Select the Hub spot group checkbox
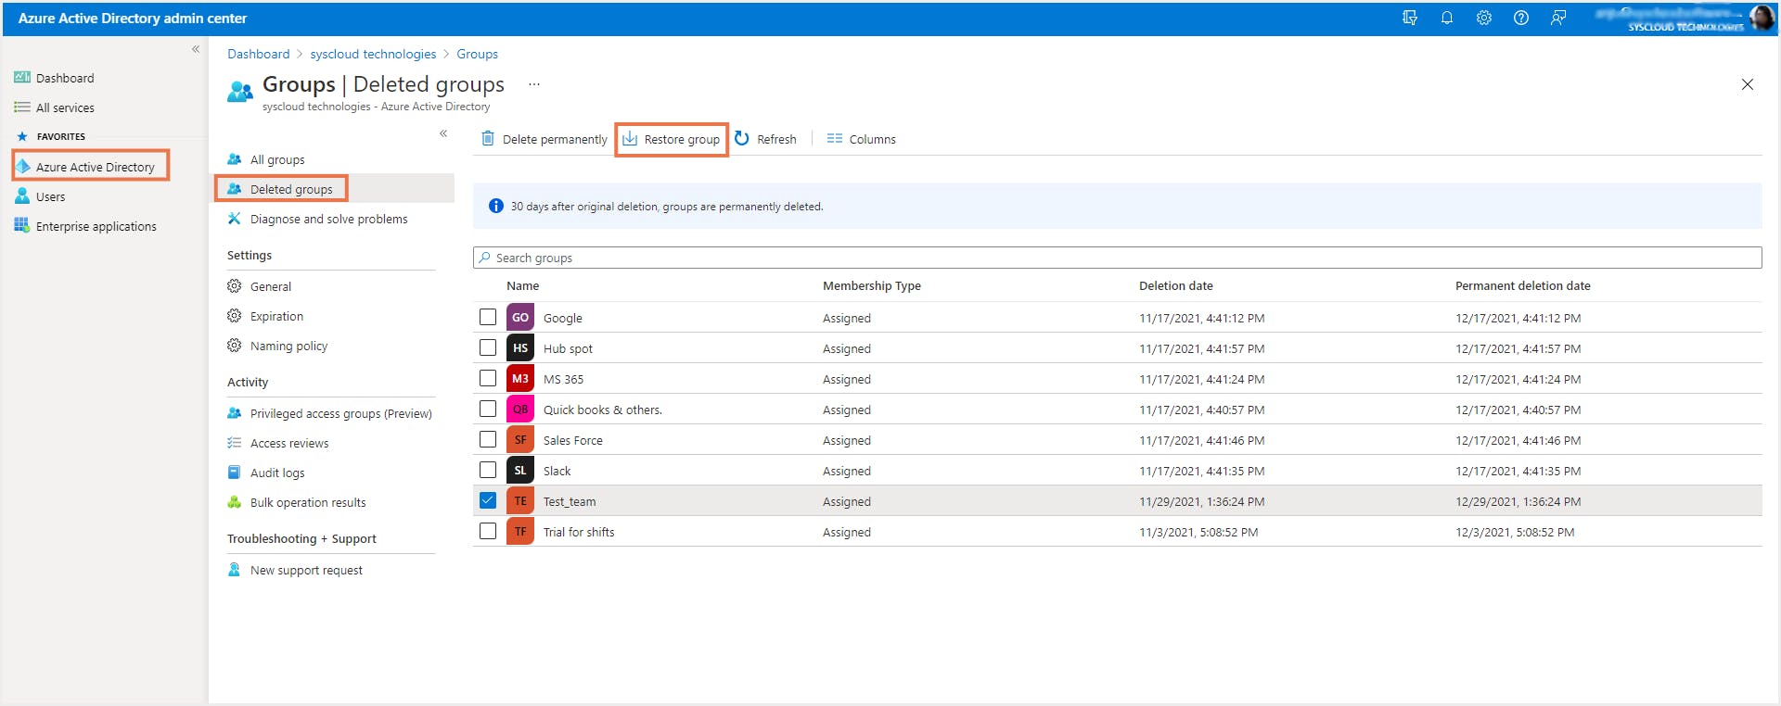 click(x=488, y=347)
